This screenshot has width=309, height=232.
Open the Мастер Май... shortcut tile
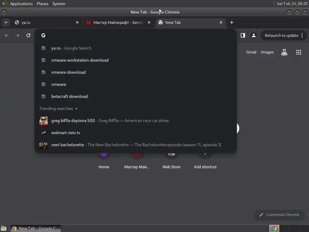(137, 161)
